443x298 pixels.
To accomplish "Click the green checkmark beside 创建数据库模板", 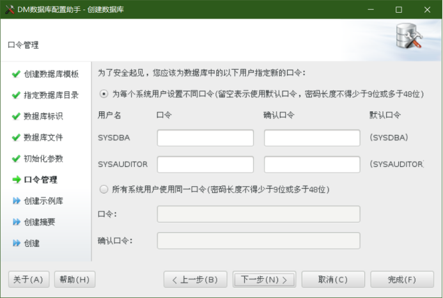I will click(16, 74).
